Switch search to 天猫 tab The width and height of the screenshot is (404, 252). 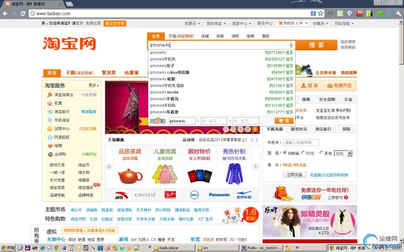pyautogui.click(x=181, y=36)
